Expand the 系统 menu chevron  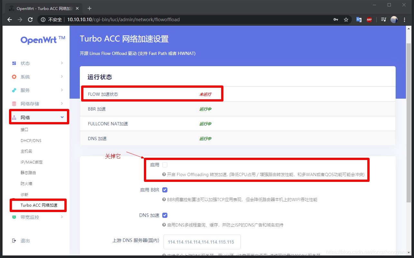pos(62,76)
